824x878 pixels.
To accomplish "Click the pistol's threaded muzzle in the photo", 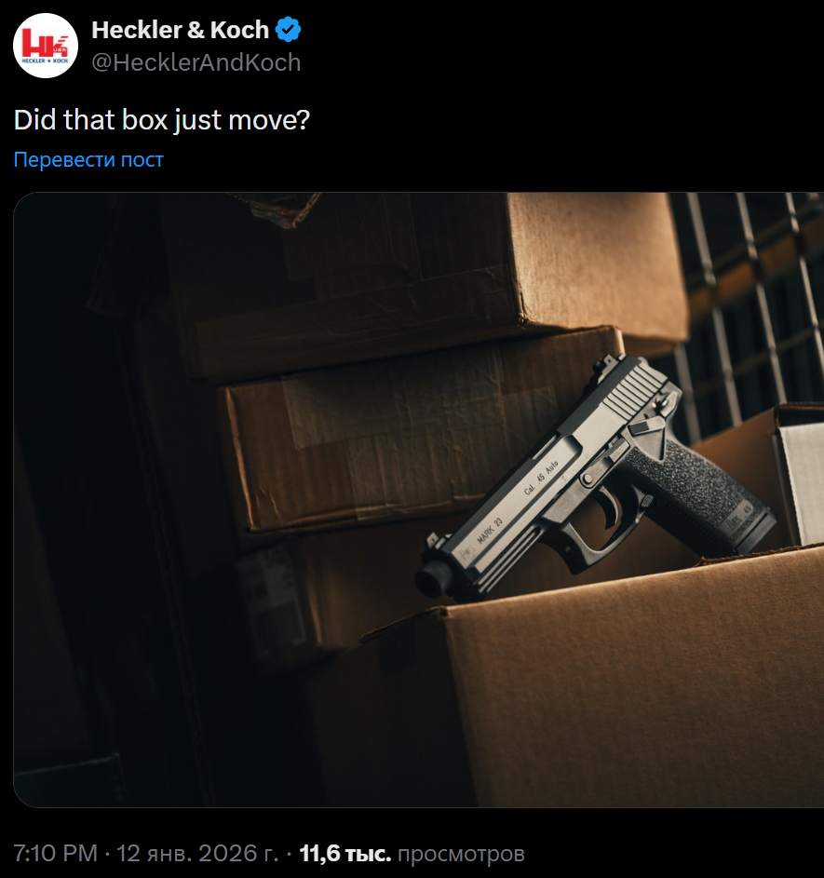I will point(433,579).
